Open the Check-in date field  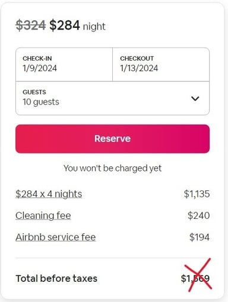[x=64, y=65]
